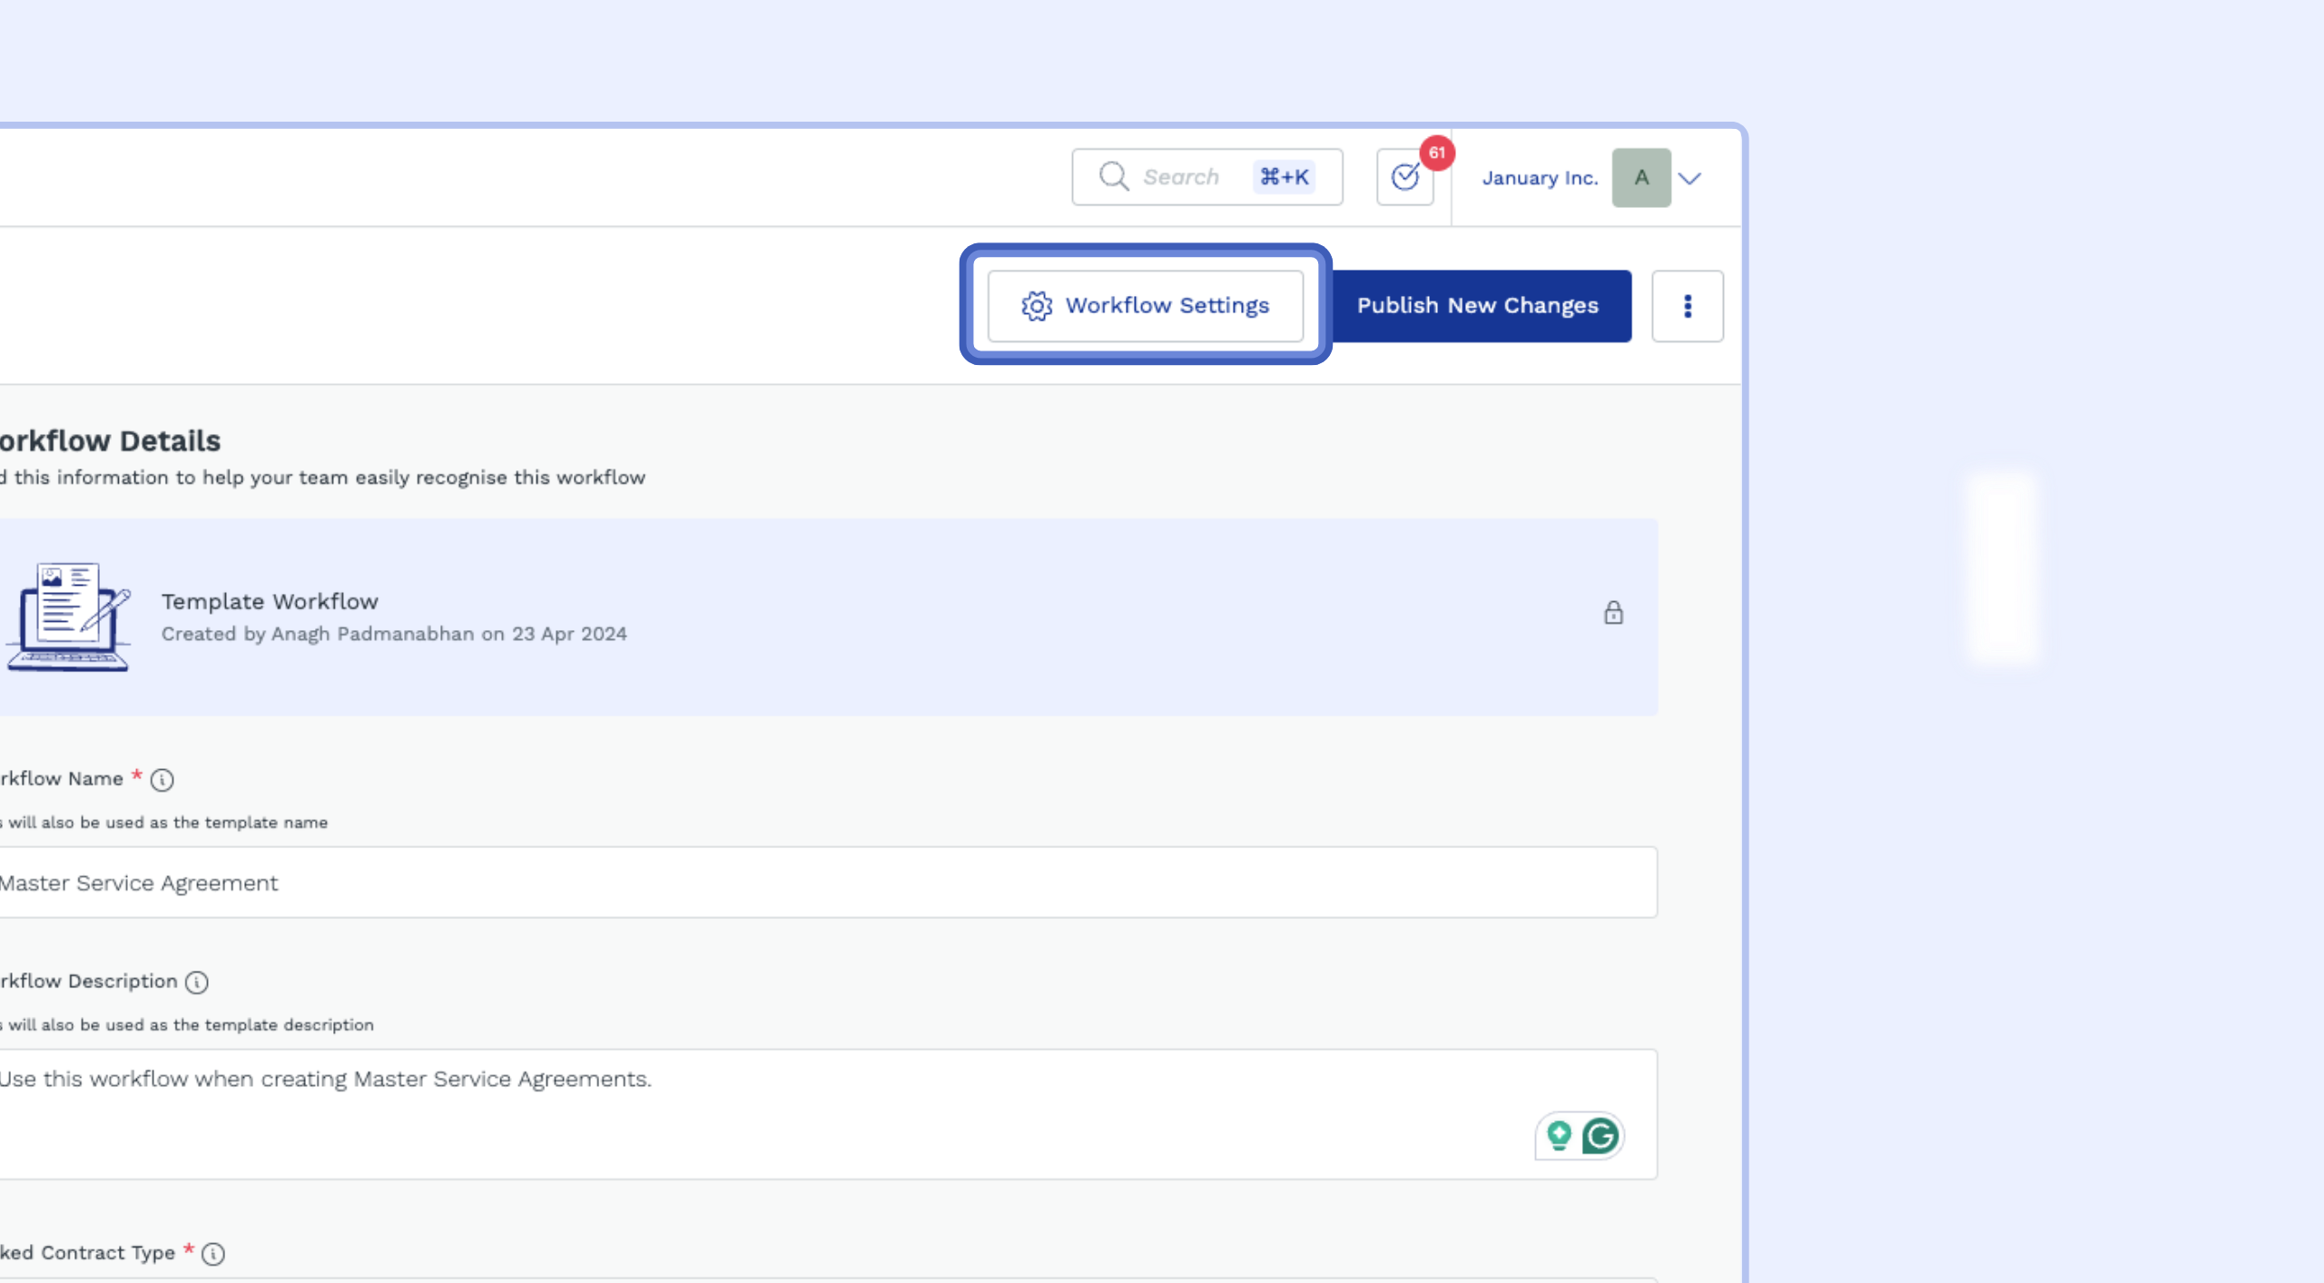Click the red 61 notification badge
Screen dimensions: 2324x1283
[1436, 153]
